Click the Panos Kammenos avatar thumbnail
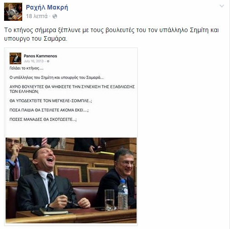The width and height of the screenshot is (230, 229). [15, 58]
